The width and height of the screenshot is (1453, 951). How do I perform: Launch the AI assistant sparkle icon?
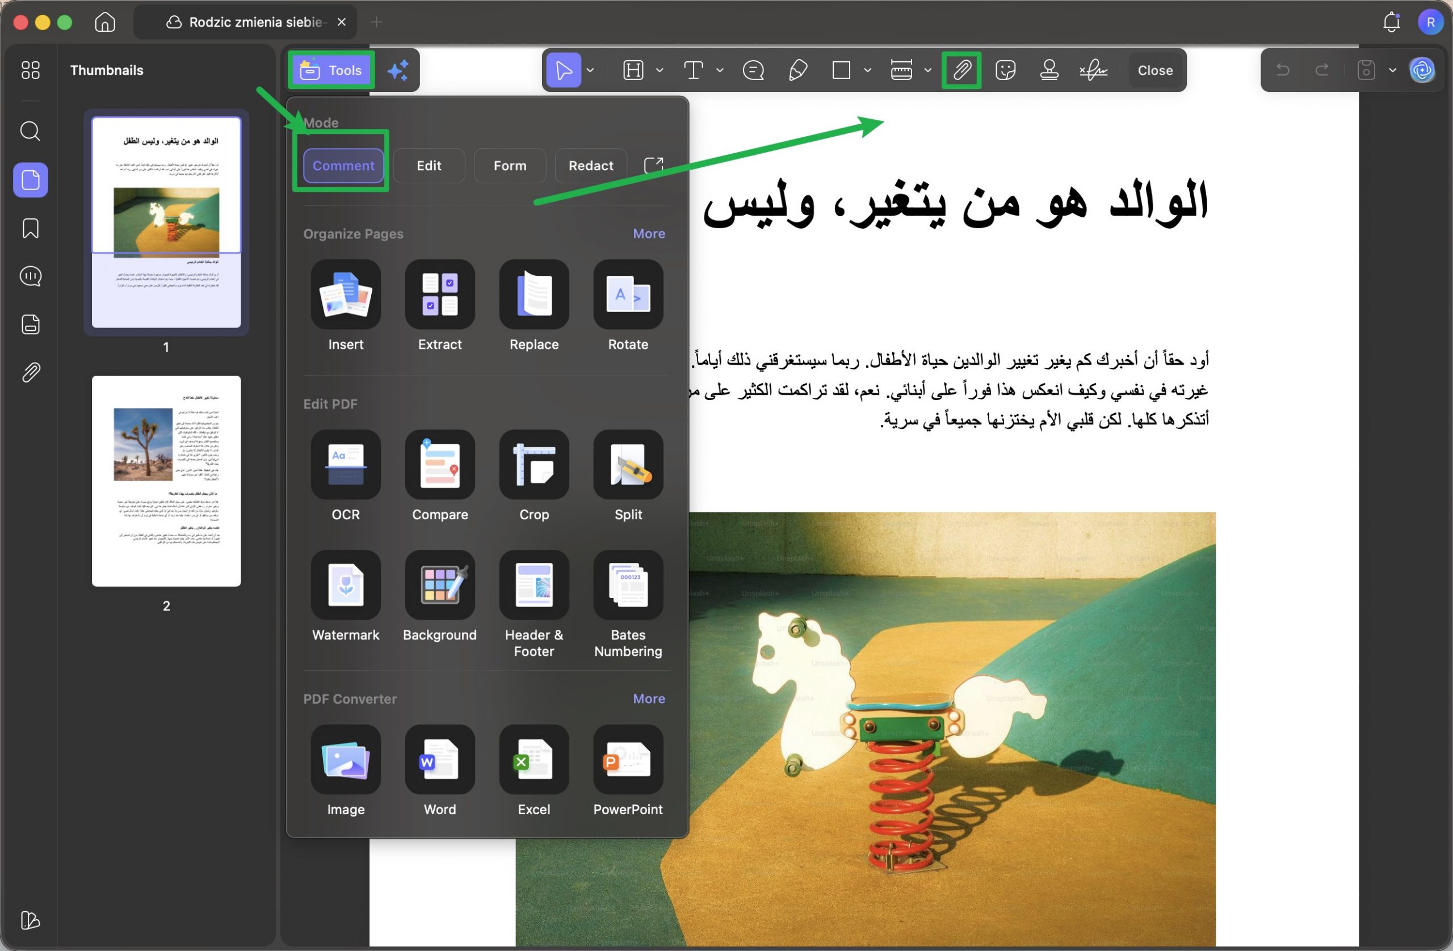398,70
